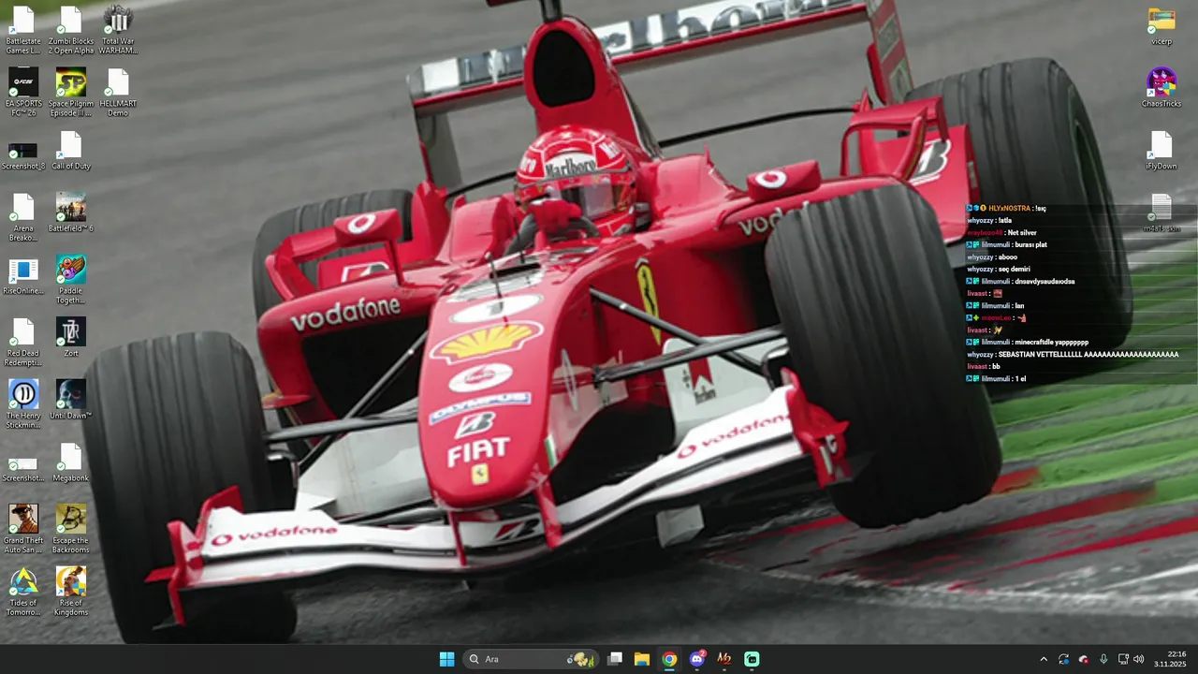Open the Megabonk desktop icon

[x=71, y=462]
